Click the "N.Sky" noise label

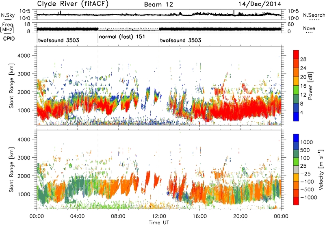pyautogui.click(x=8, y=15)
